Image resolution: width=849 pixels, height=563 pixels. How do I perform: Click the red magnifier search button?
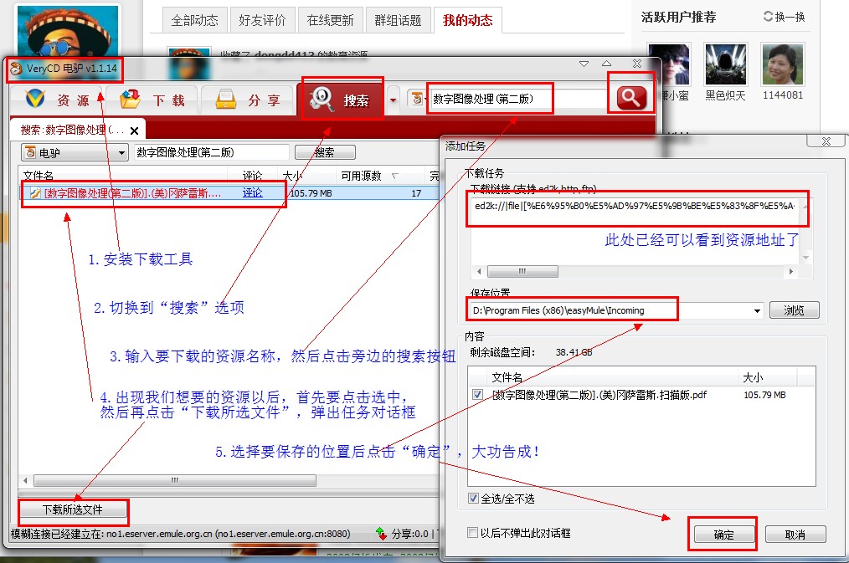click(x=631, y=98)
